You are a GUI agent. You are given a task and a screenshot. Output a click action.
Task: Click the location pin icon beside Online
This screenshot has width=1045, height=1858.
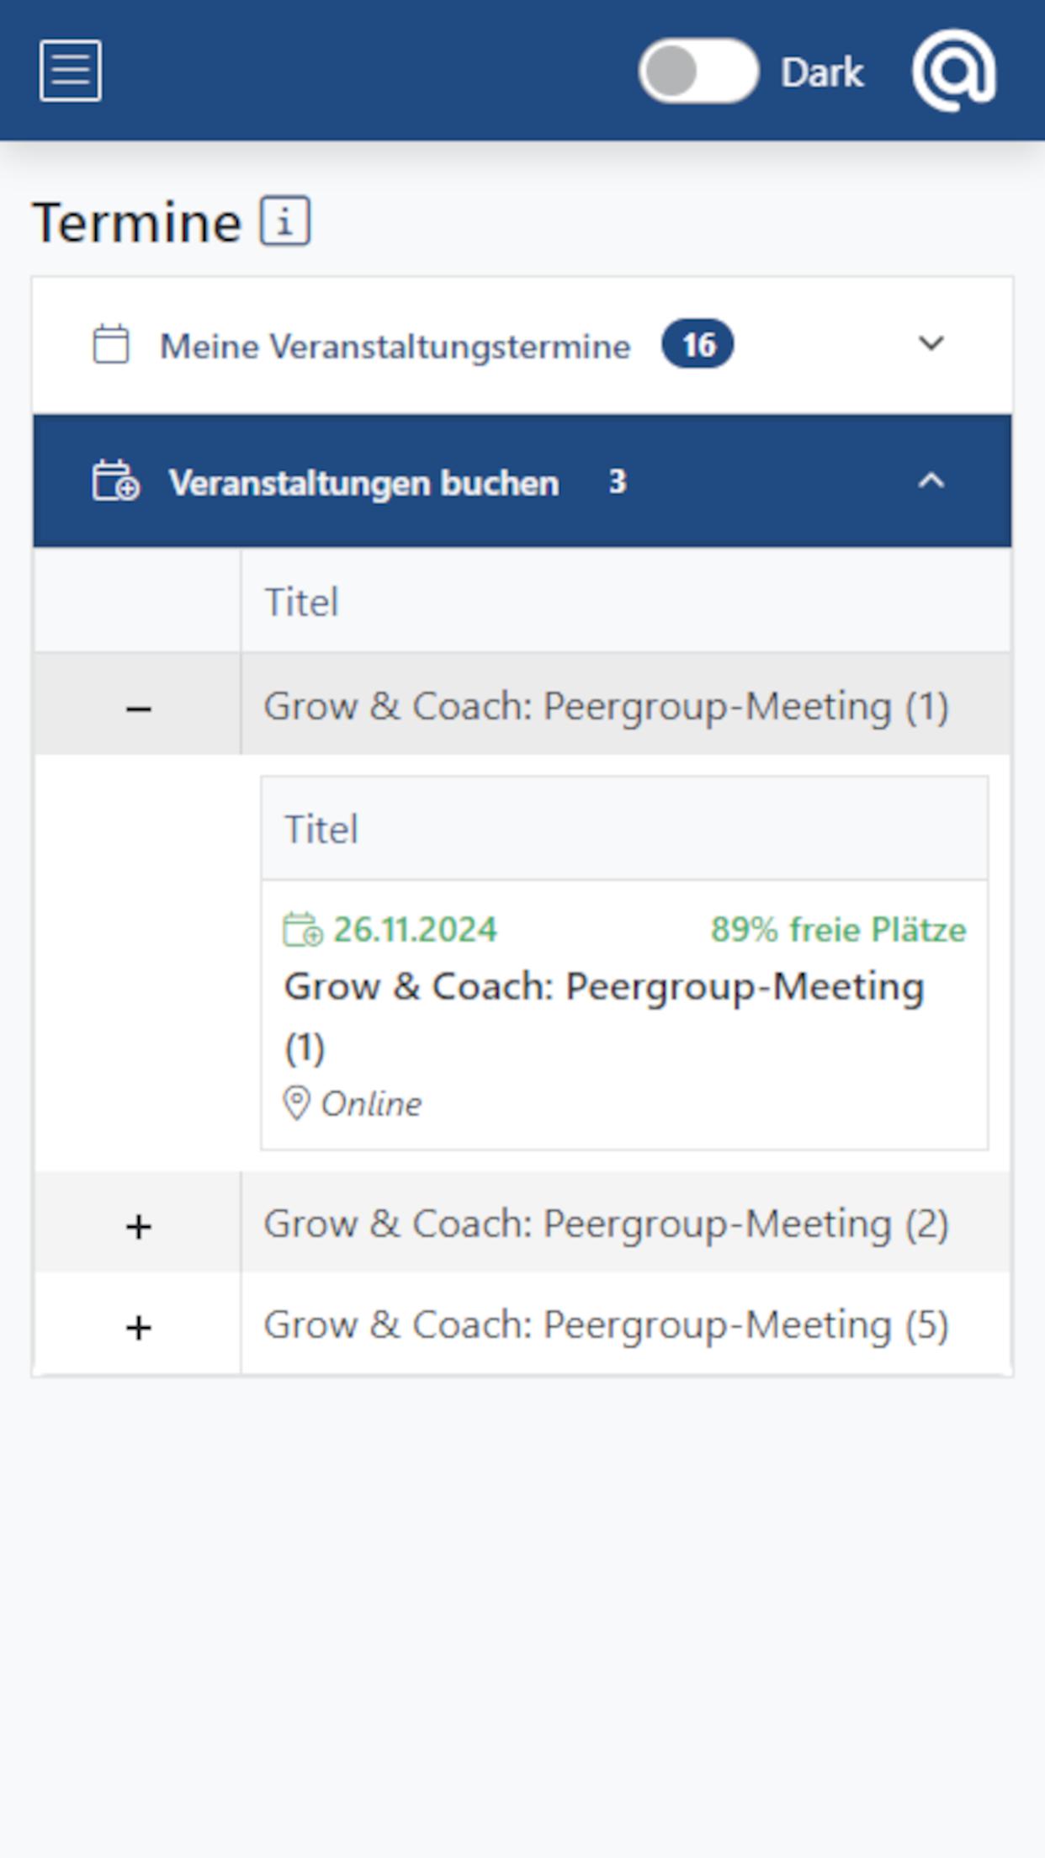point(296,1103)
